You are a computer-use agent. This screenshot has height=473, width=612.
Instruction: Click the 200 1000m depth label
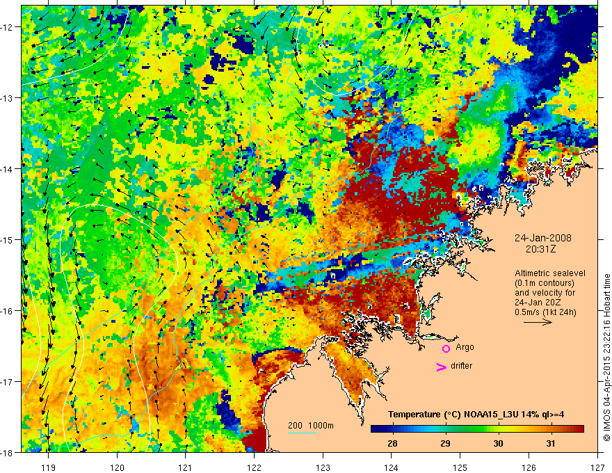pos(311,426)
